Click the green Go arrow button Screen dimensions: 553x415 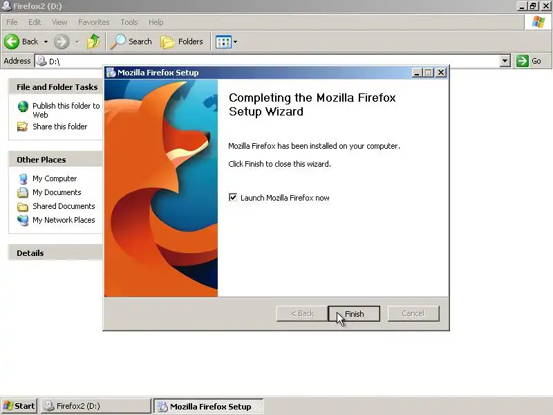click(523, 61)
